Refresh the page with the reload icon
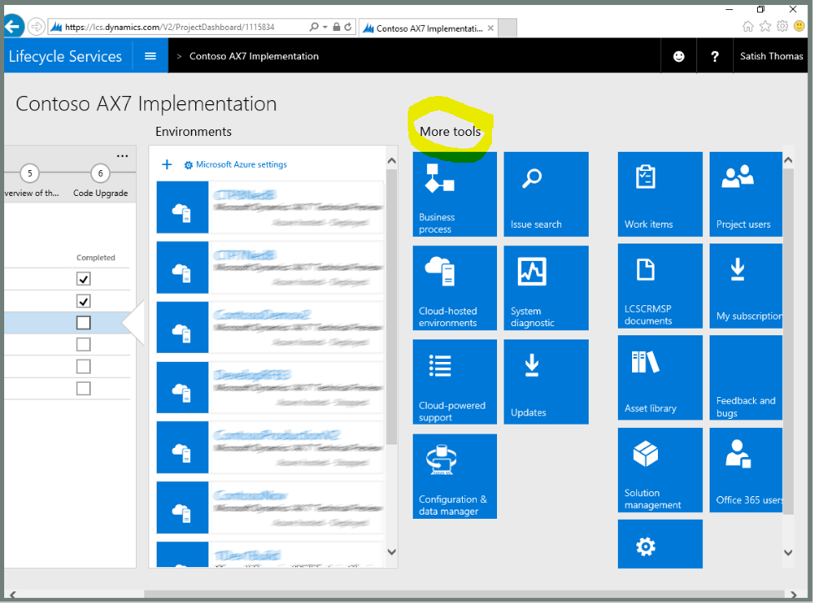Screen dimensions: 813x603 (348, 27)
